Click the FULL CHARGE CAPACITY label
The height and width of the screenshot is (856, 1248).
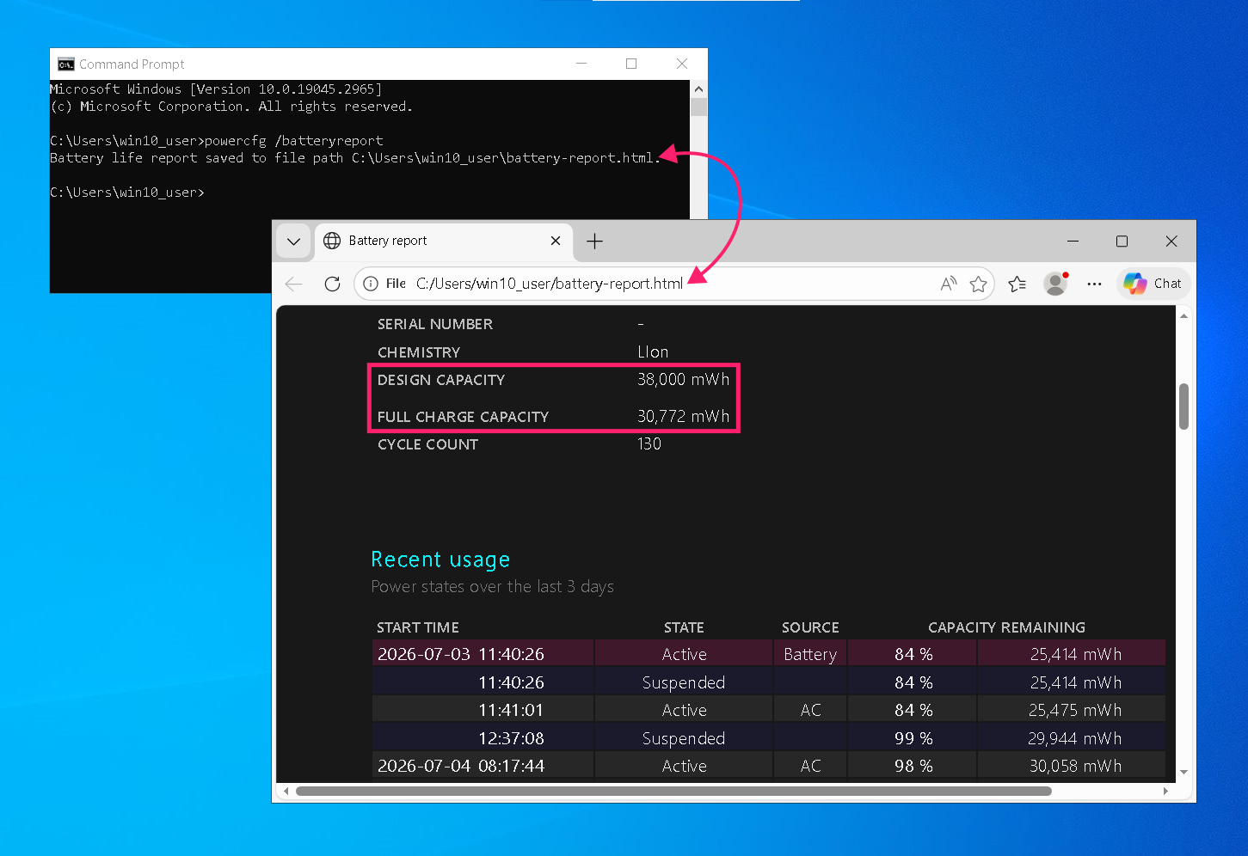(463, 417)
